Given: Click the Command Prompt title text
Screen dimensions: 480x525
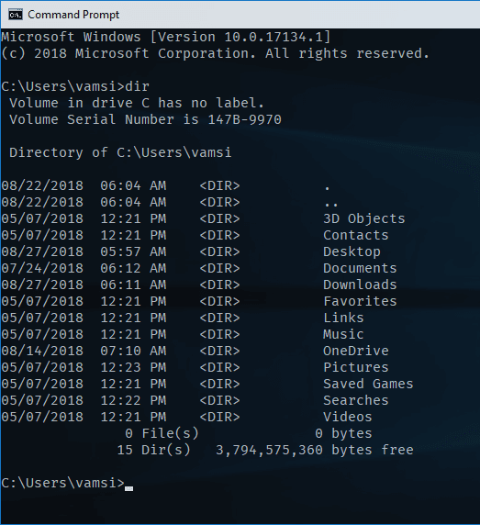Looking at the screenshot, I should (x=73, y=15).
